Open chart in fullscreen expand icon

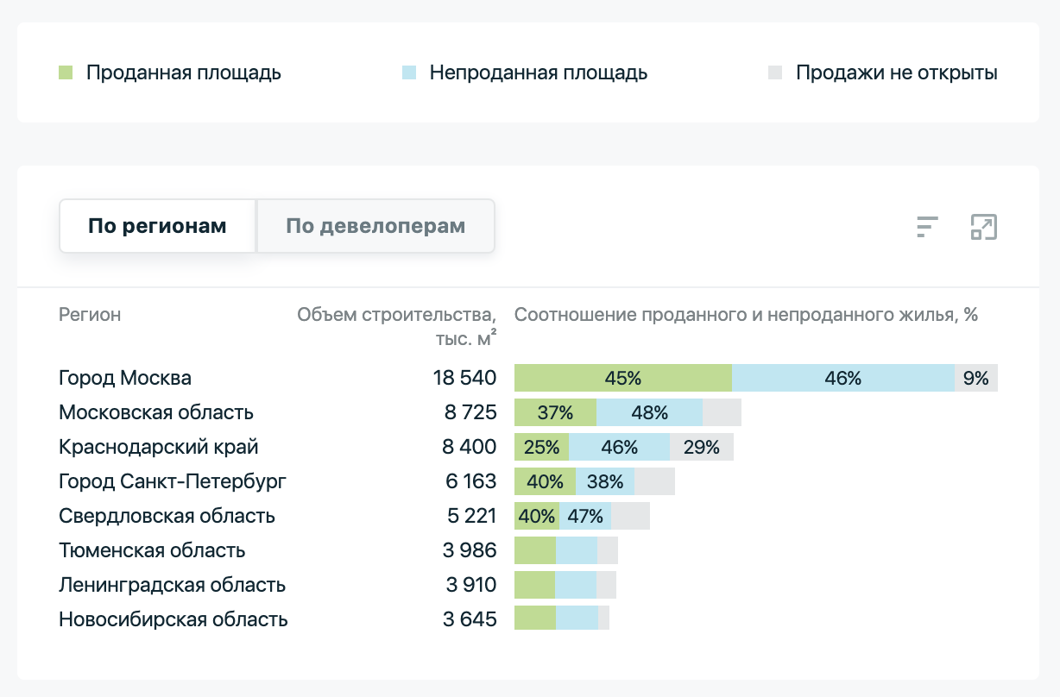click(983, 227)
